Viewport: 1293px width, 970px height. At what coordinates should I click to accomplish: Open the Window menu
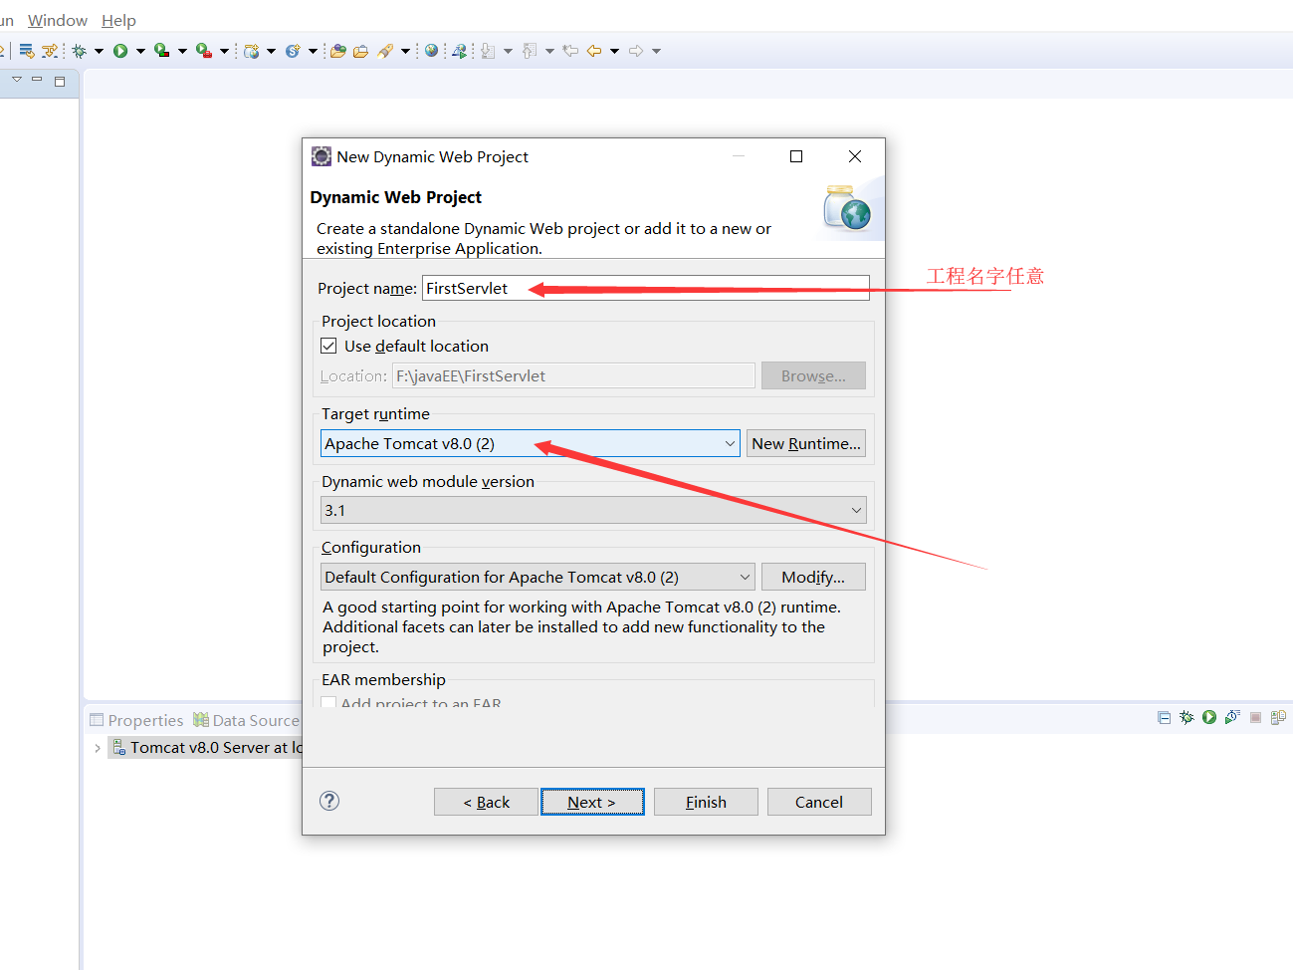coord(58,20)
